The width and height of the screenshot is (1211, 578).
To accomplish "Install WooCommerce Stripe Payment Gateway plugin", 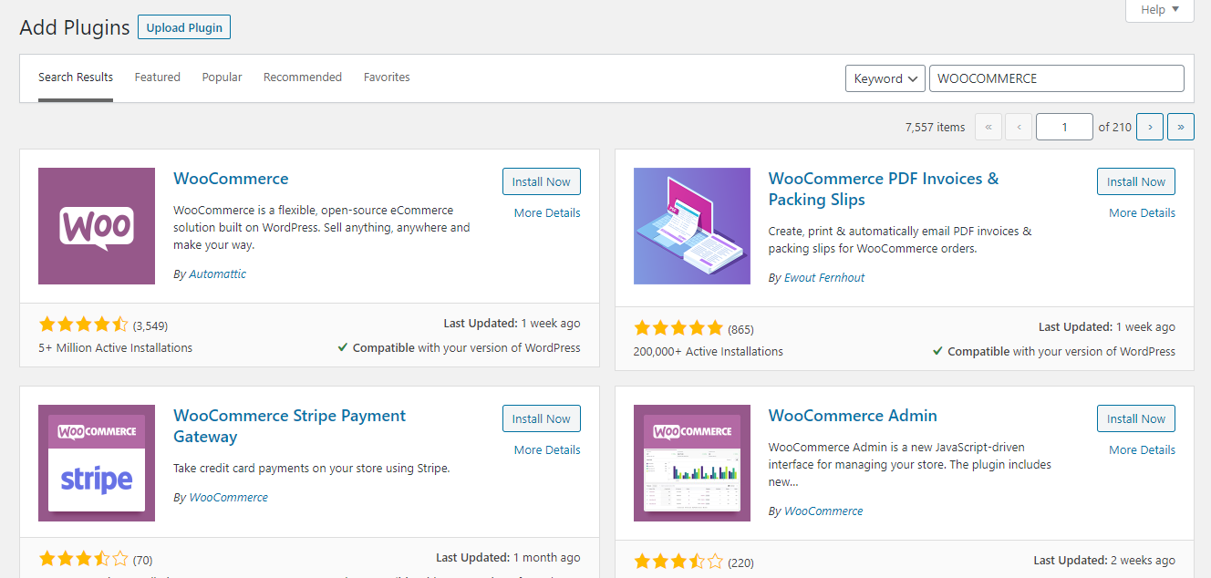I will coord(542,418).
